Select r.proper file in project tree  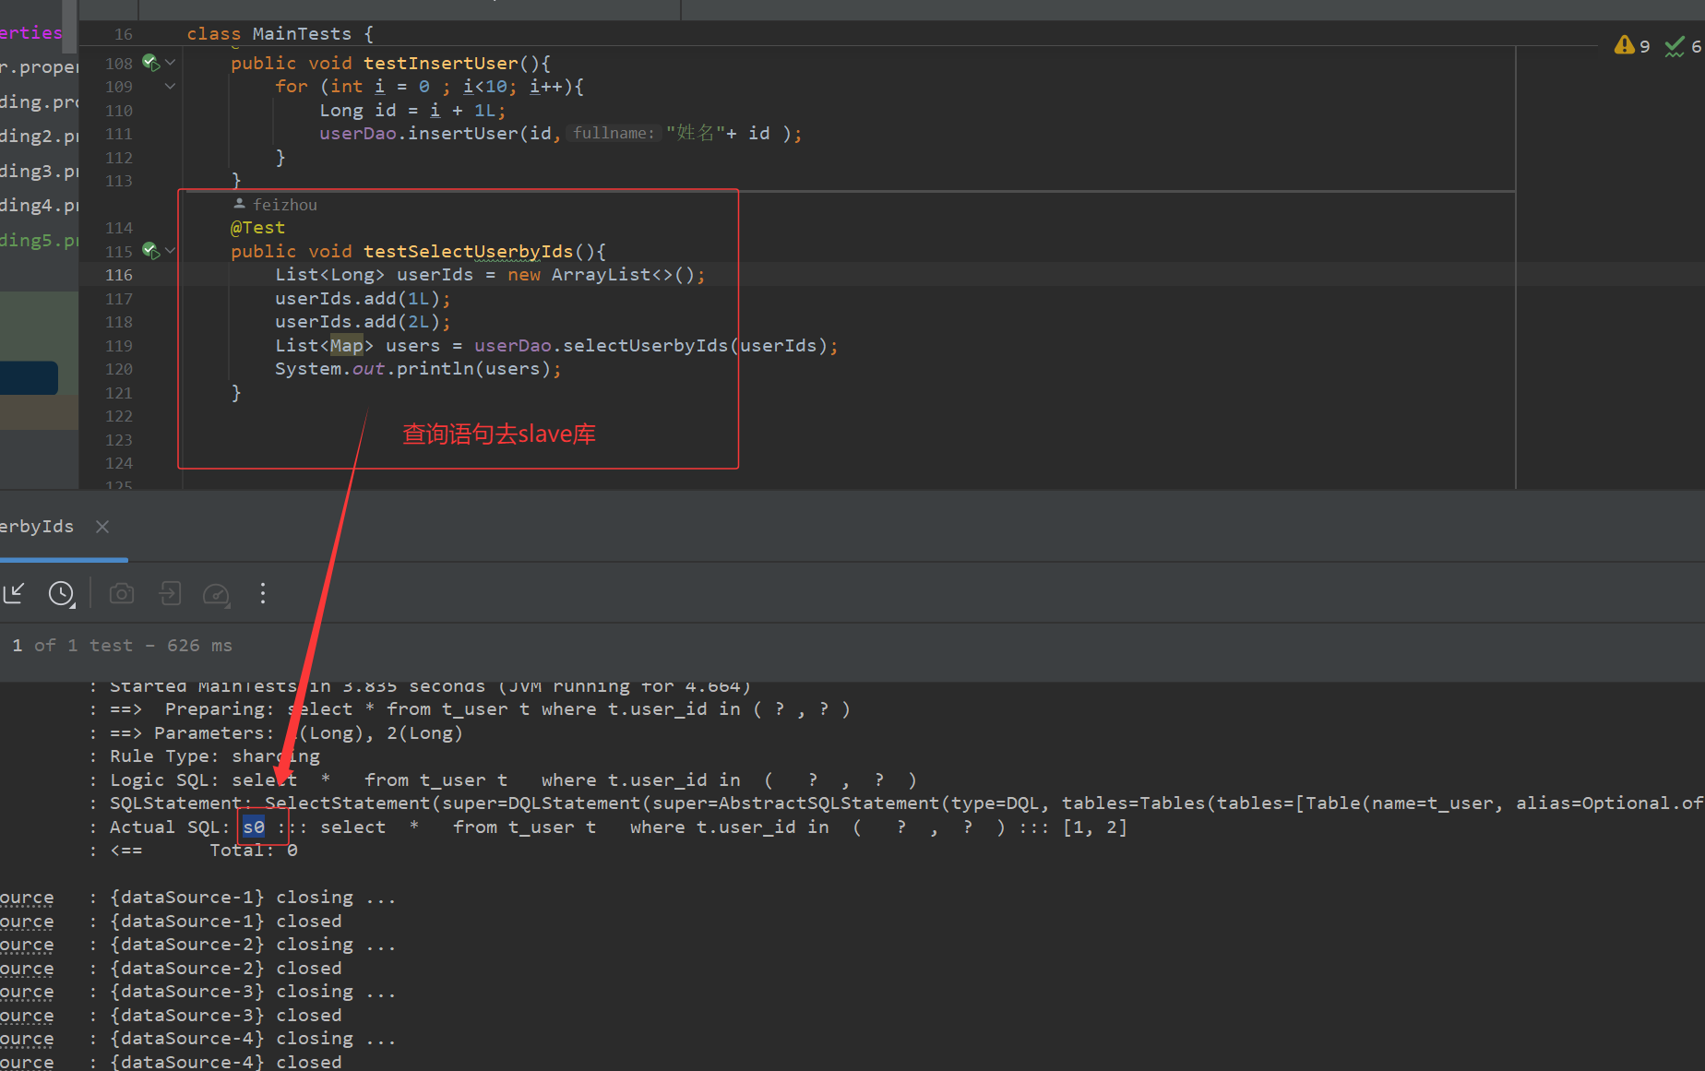pyautogui.click(x=40, y=67)
